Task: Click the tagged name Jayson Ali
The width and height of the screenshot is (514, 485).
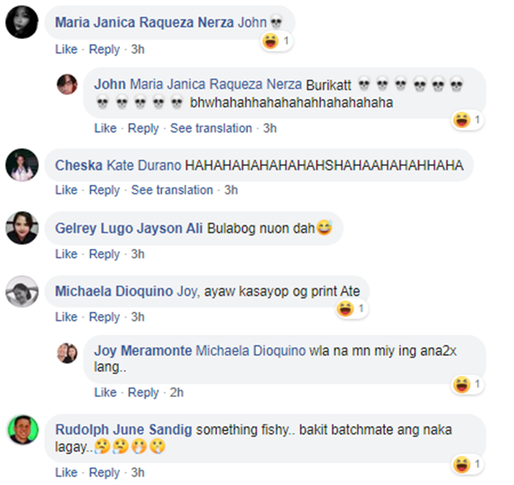Action: click(x=170, y=228)
